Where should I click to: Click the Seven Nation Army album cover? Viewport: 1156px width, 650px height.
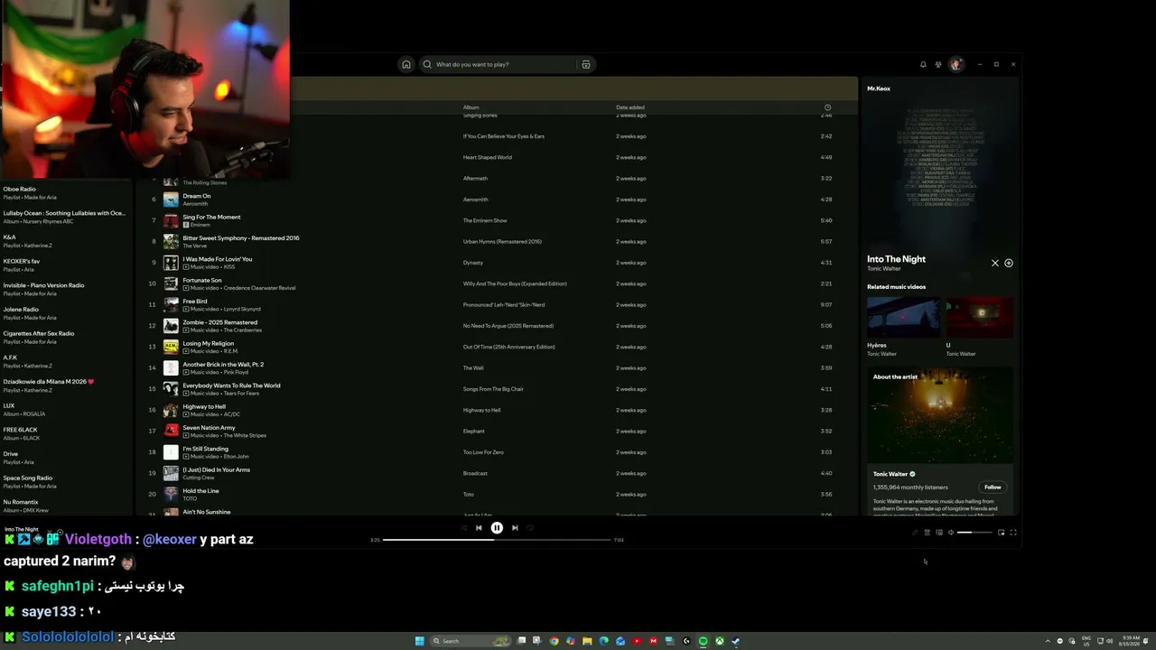pyautogui.click(x=171, y=431)
